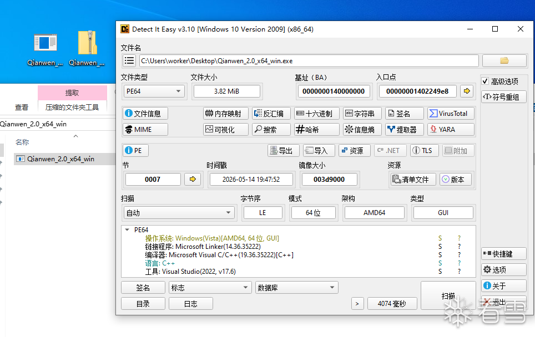Open 资源 resources button
This screenshot has height=337, width=535.
pos(355,150)
